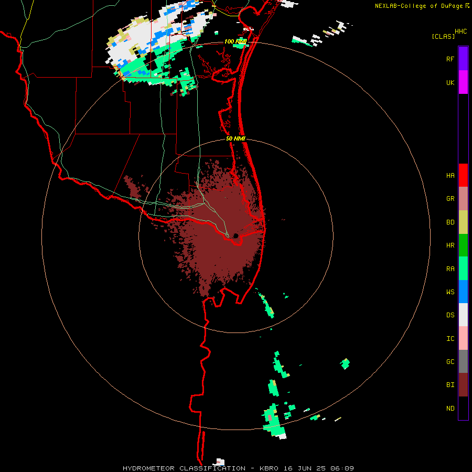Click the '06:09' timestamp text
Viewport: 472px width, 472px height.
[x=342, y=468]
